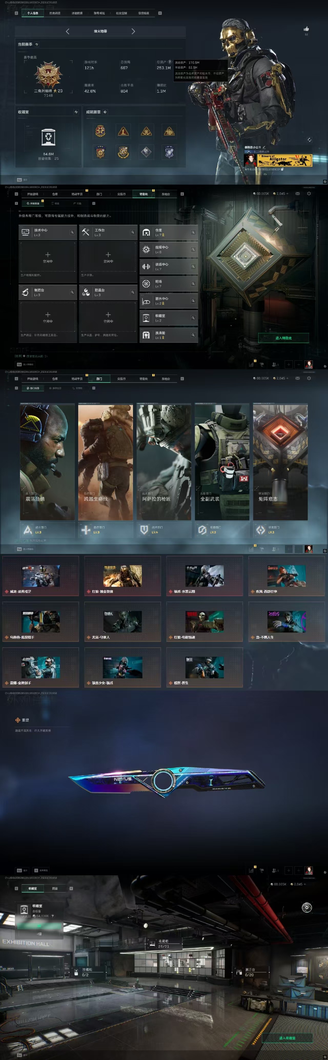Click the 进入特勤处 button
The width and height of the screenshot is (328, 1060).
pyautogui.click(x=283, y=338)
